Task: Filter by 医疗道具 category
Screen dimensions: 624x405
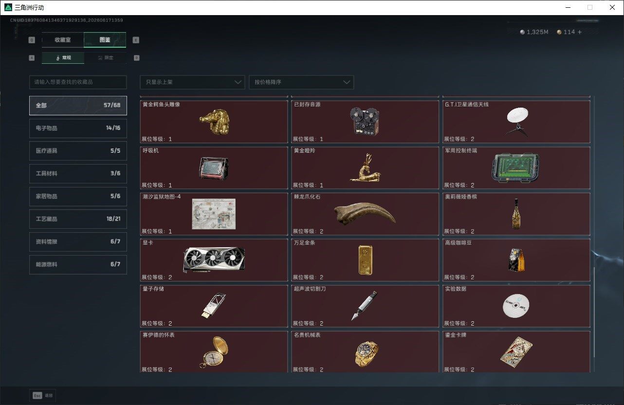Action: (78, 151)
